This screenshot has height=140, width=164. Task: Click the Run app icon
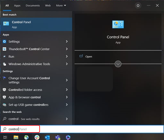coord(5,57)
